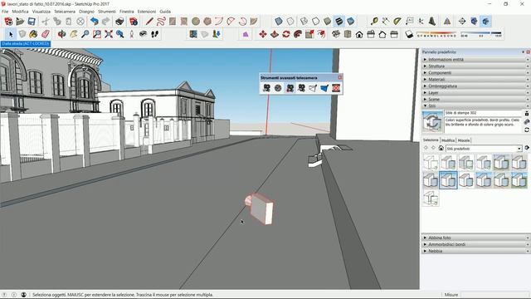The image size is (531, 299).
Task: Print the model using the printer icon
Action: point(119,22)
